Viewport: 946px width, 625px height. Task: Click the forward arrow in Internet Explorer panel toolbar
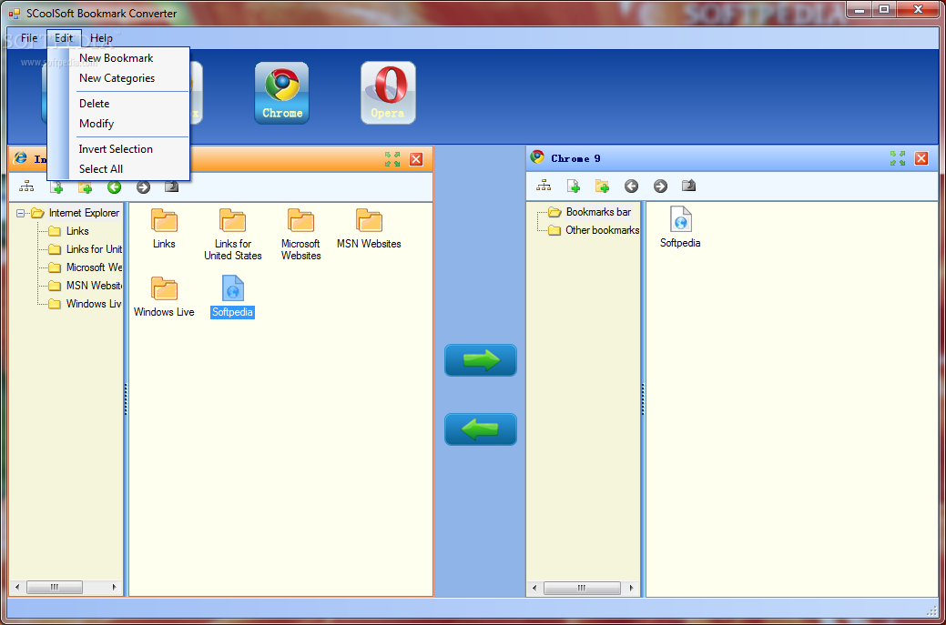143,187
